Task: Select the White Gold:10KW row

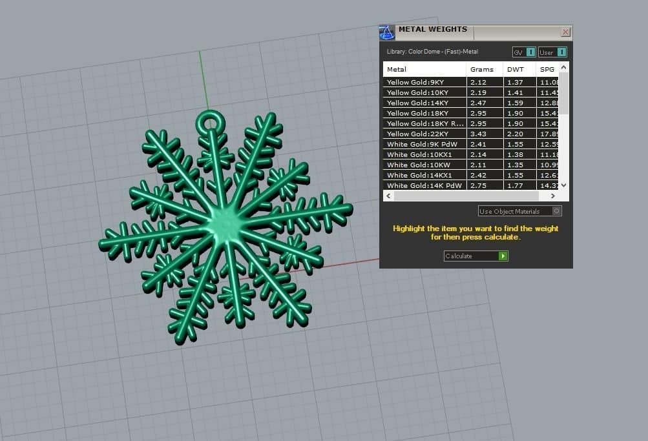Action: pyautogui.click(x=471, y=165)
